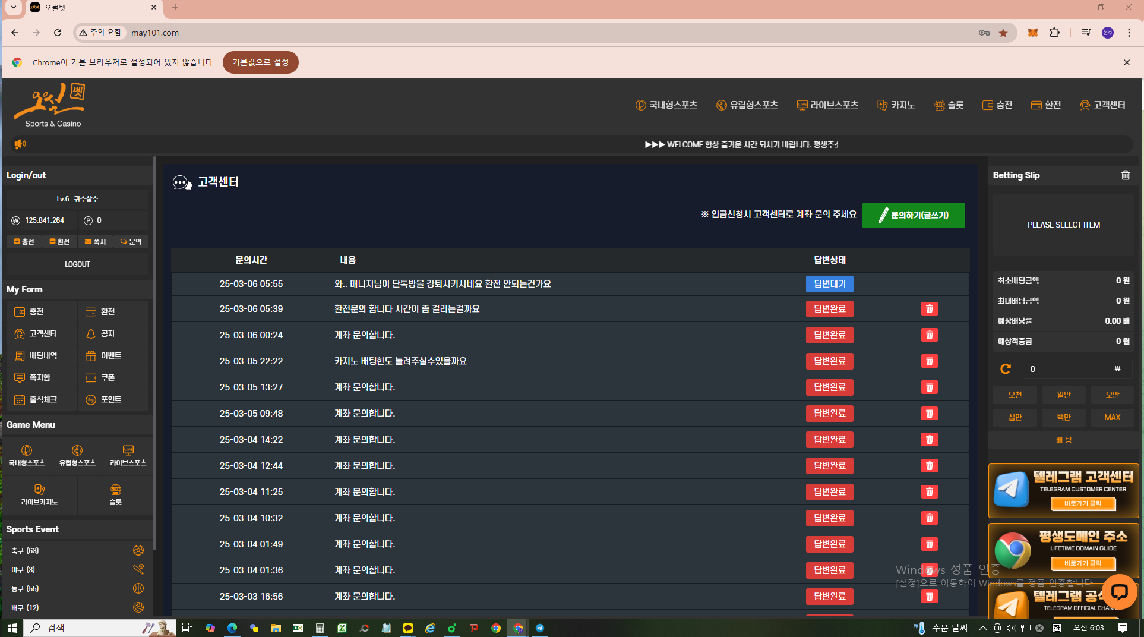Open Chrome three-dot menu
The width and height of the screenshot is (1144, 637).
coord(1129,33)
